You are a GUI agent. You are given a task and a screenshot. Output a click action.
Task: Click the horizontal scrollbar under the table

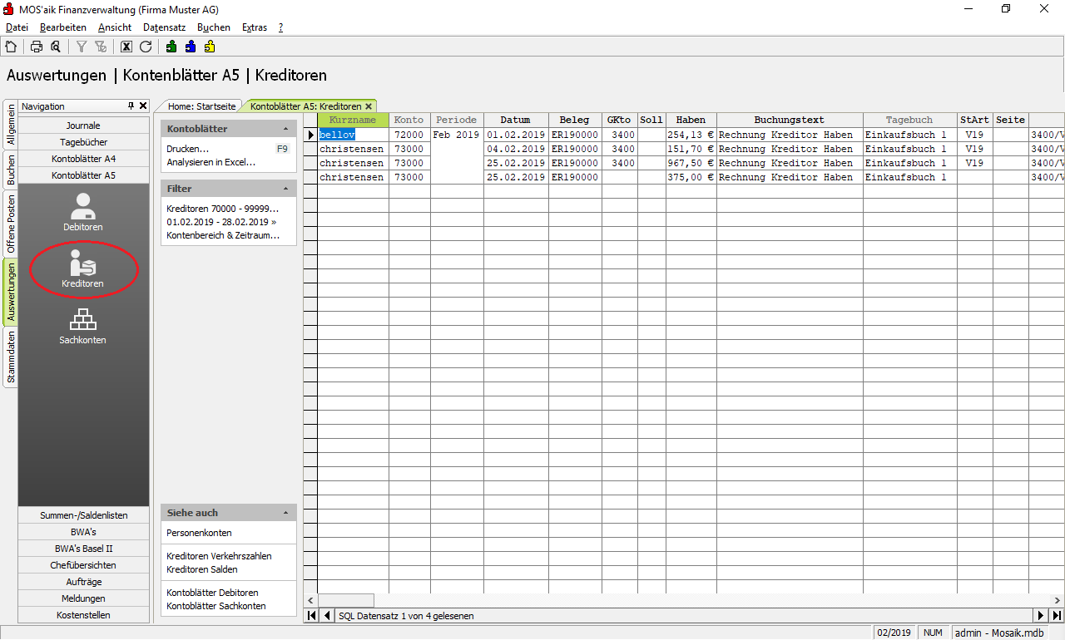click(x=666, y=600)
